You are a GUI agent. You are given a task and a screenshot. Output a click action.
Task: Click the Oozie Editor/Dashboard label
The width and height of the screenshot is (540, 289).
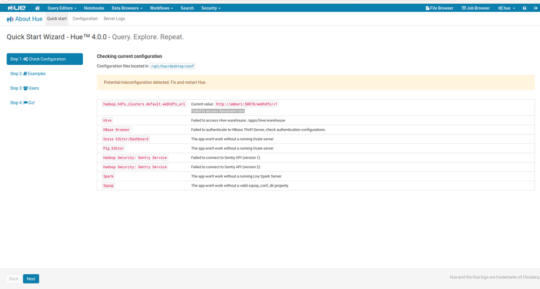pyautogui.click(x=126, y=139)
